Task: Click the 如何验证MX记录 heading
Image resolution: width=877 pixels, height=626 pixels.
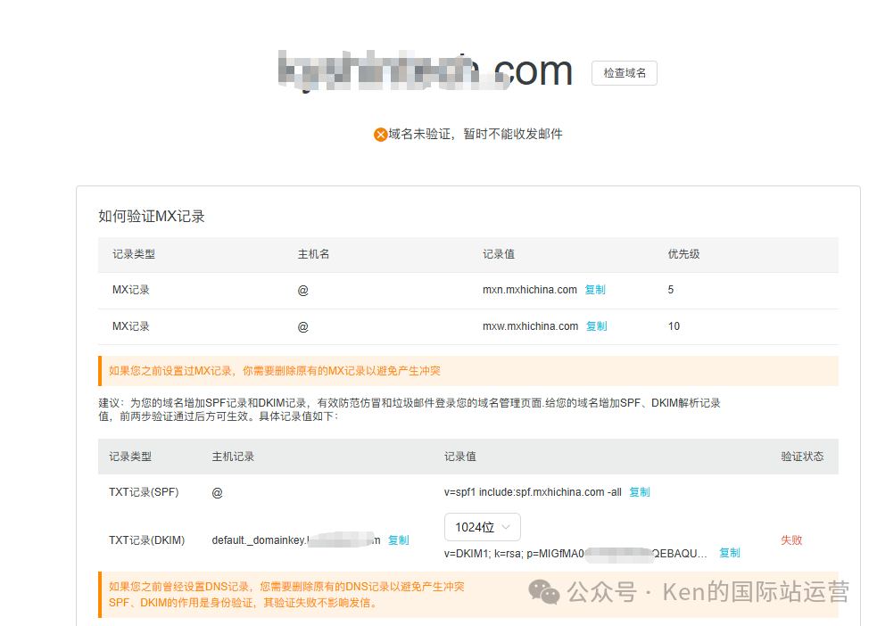Action: pos(152,217)
